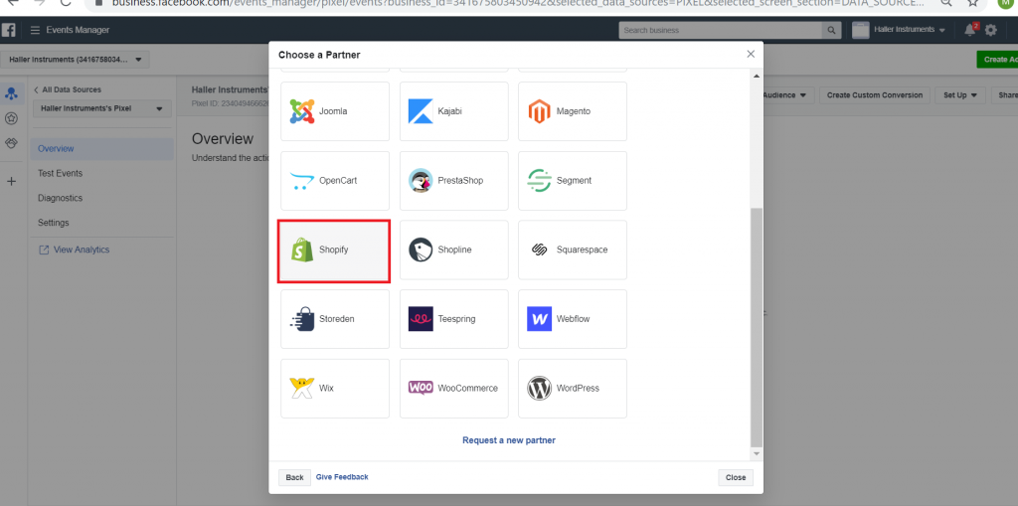Screen dimensions: 1018x506
Task: Click the partner list scrollbar thumb
Action: click(x=757, y=327)
